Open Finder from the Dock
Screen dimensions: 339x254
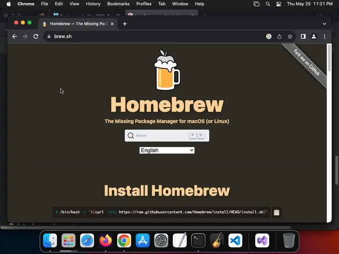[x=50, y=240]
